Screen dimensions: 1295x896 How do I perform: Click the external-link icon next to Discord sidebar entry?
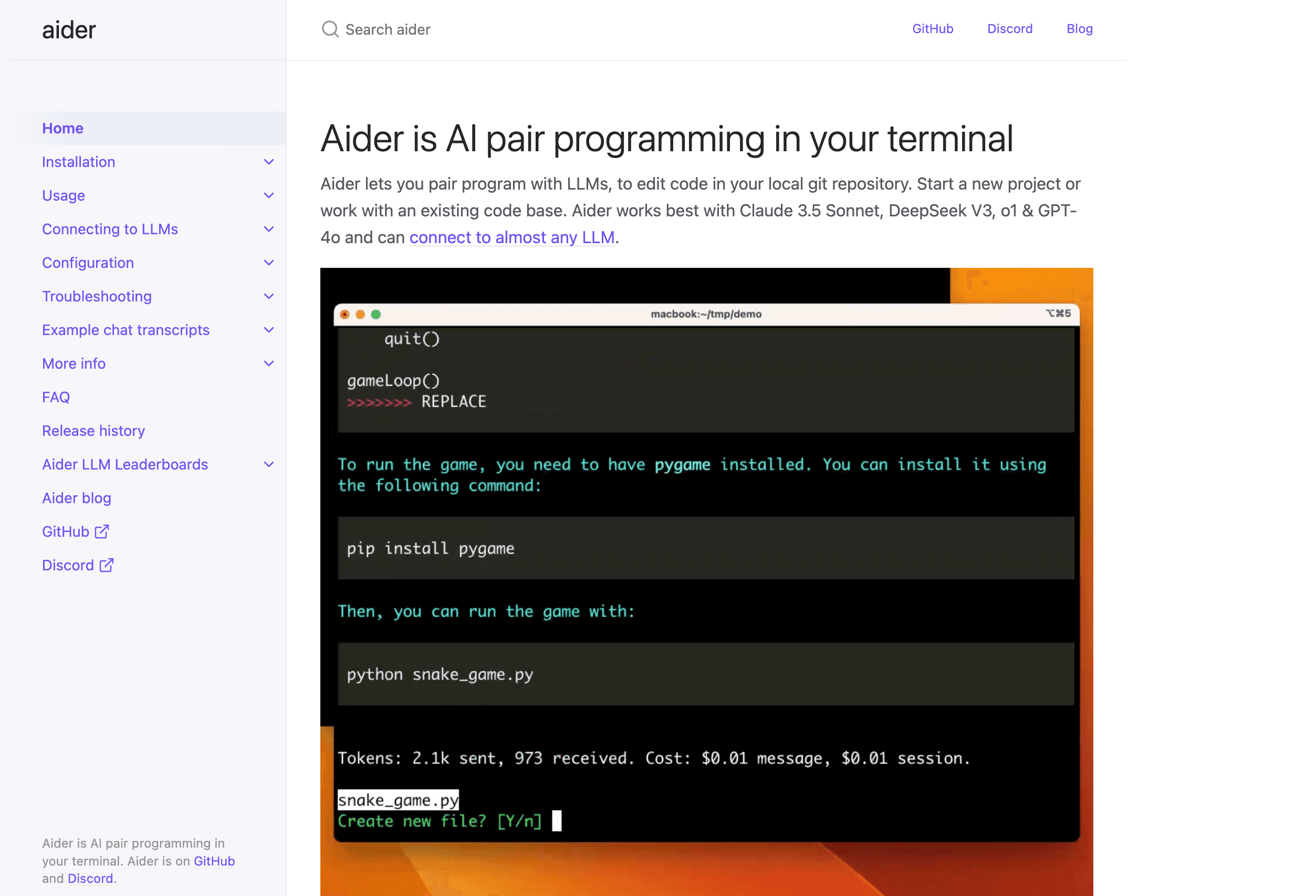(106, 565)
